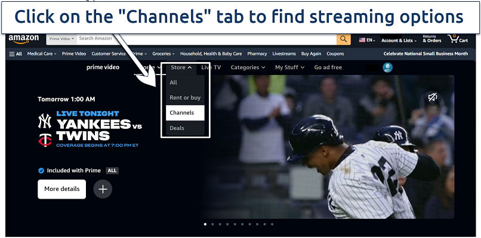This screenshot has height=238, width=481.
Task: Click the US flag language icon
Action: 362,40
